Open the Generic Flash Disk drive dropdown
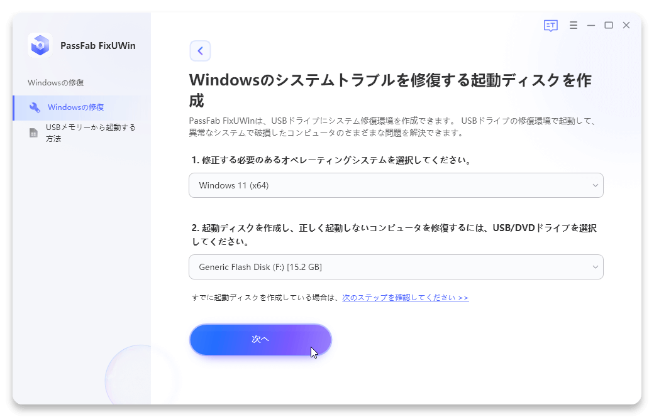Viewport: 654px width, 417px height. coord(396,267)
